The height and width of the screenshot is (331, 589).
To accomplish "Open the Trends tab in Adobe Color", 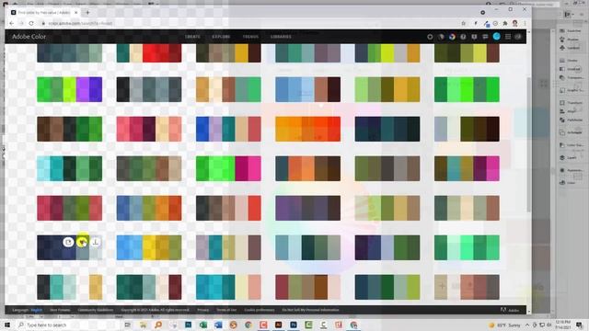I will [x=250, y=37].
